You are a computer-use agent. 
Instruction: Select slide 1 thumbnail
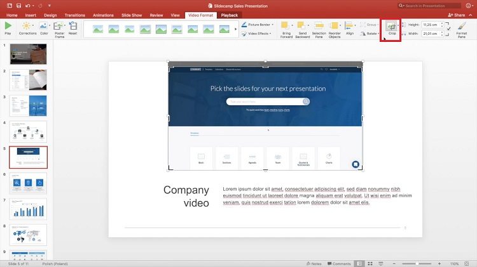click(28, 54)
